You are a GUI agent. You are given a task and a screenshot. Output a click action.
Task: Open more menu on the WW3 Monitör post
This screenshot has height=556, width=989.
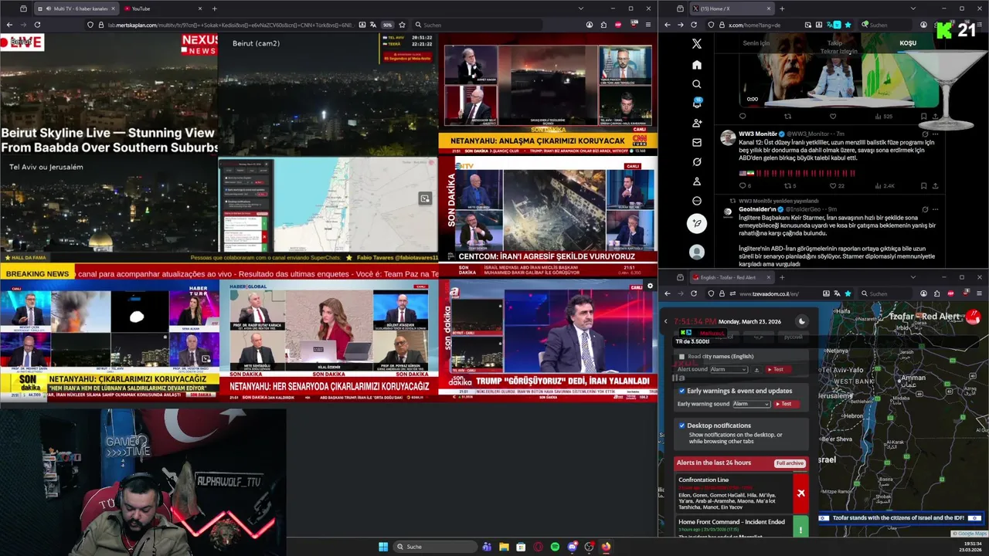click(936, 134)
